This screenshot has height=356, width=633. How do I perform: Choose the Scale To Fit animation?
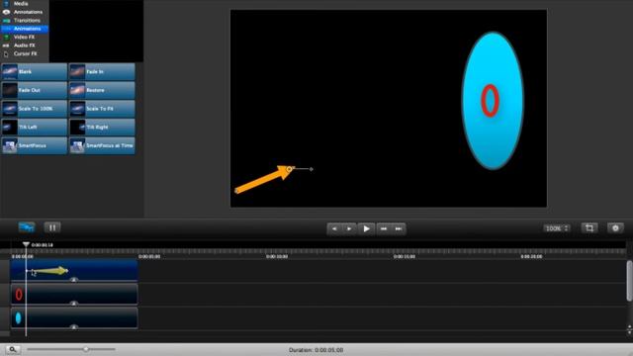[102, 109]
